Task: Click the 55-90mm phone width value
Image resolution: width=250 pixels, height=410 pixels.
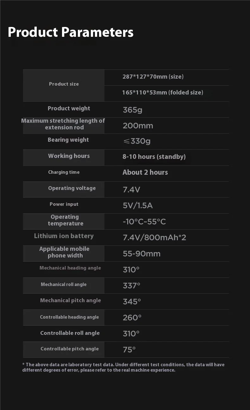Action: [x=141, y=254]
